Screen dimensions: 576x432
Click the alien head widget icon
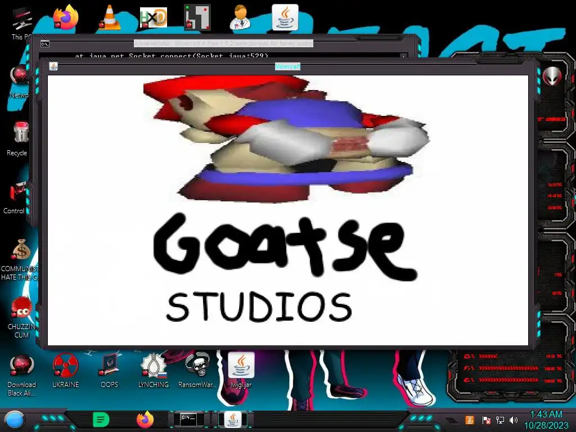pyautogui.click(x=552, y=76)
